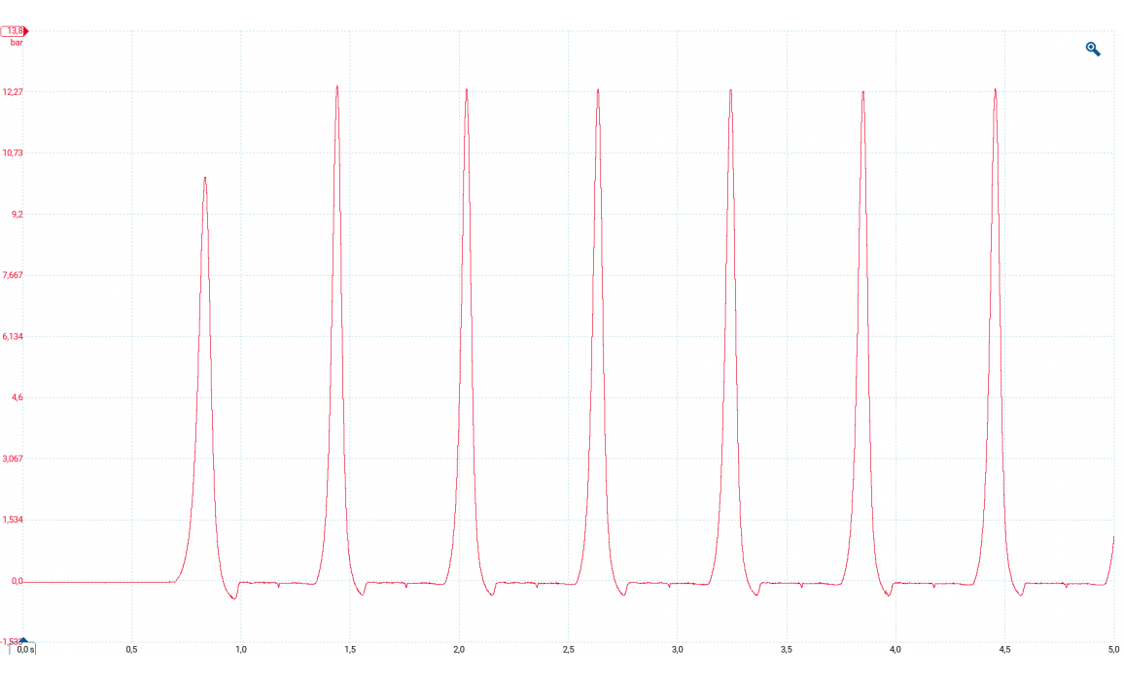Click the 5,0 tick on the time axis

tap(1111, 649)
